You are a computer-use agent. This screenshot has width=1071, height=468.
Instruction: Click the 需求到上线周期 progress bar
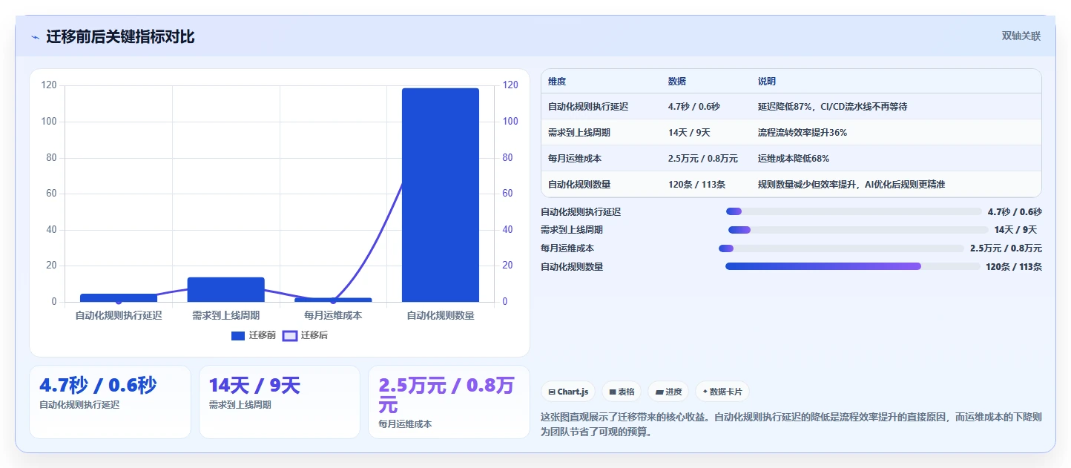(858, 230)
